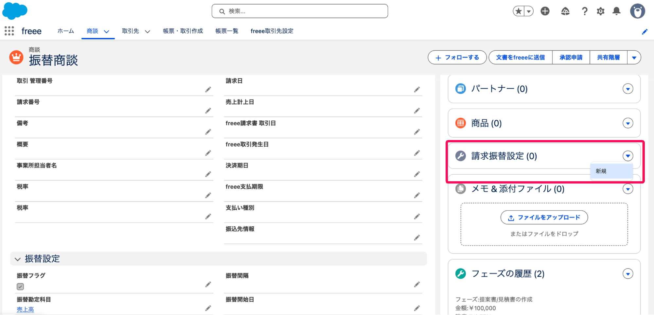
Task: Go to the 取引先 tab
Action: tap(131, 31)
